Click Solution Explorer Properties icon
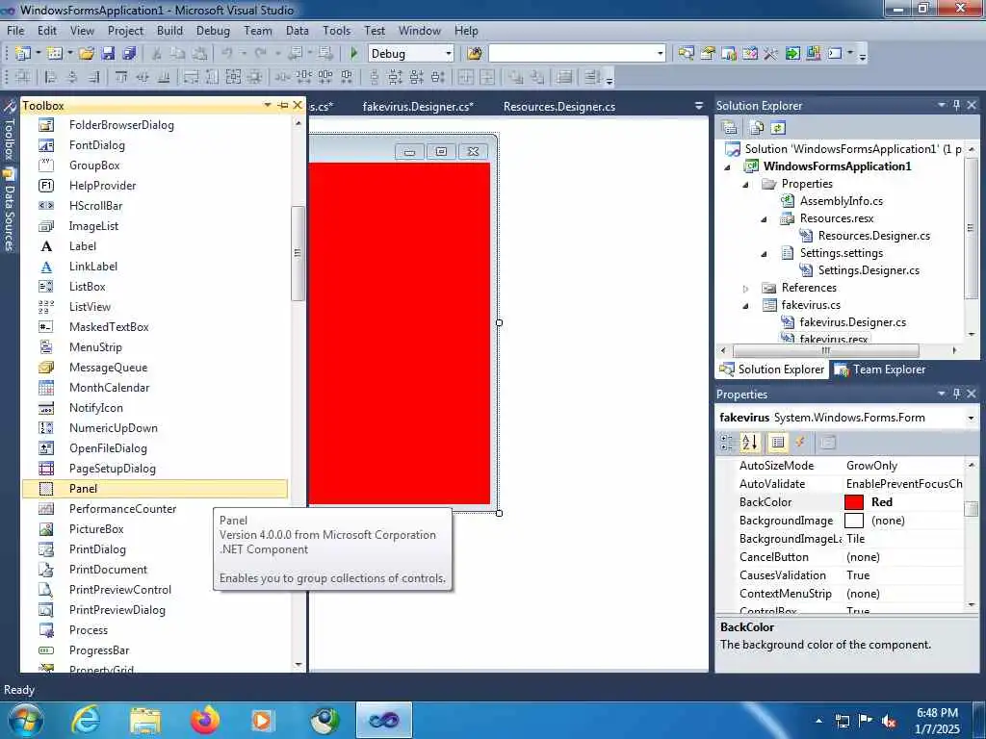The image size is (986, 739). pyautogui.click(x=730, y=128)
